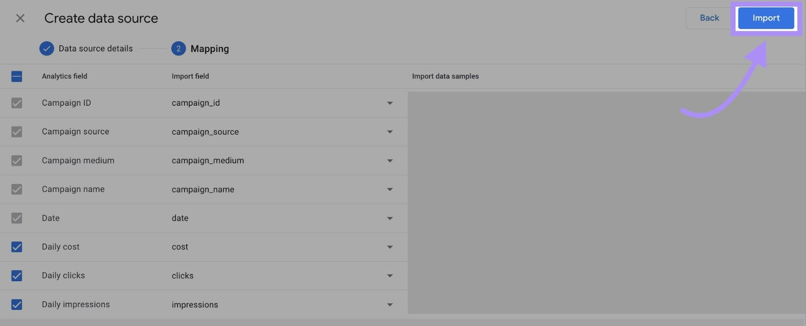The image size is (806, 326).
Task: Toggle the select-all checkbox in the header
Action: 17,76
